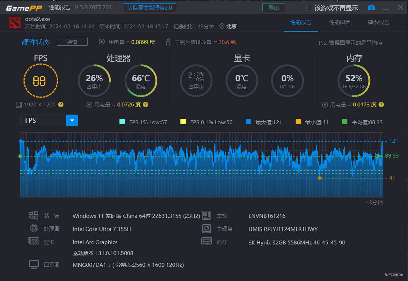
Task: Click the Dota 2 game icon
Action: click(15, 23)
